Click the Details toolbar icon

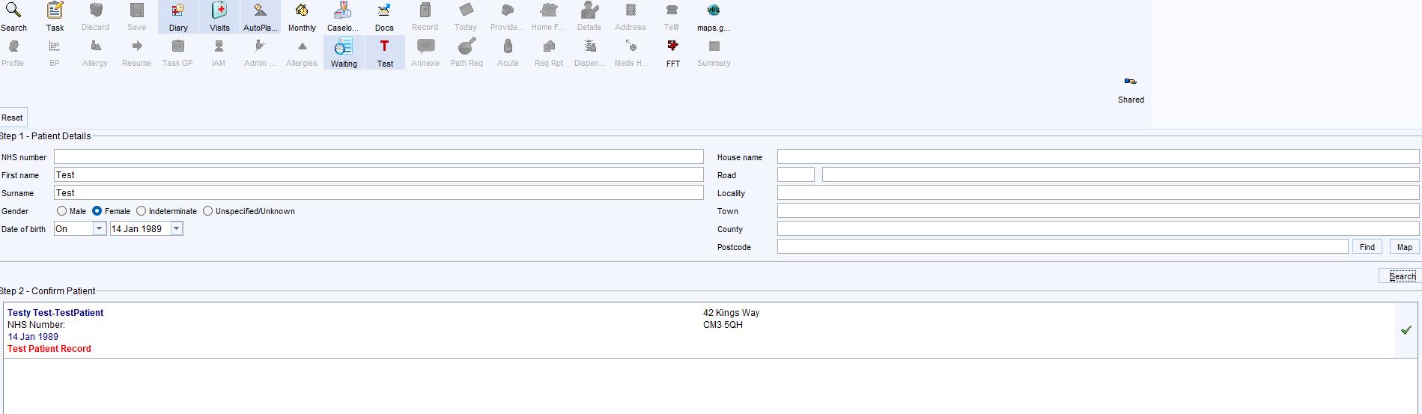coord(590,17)
